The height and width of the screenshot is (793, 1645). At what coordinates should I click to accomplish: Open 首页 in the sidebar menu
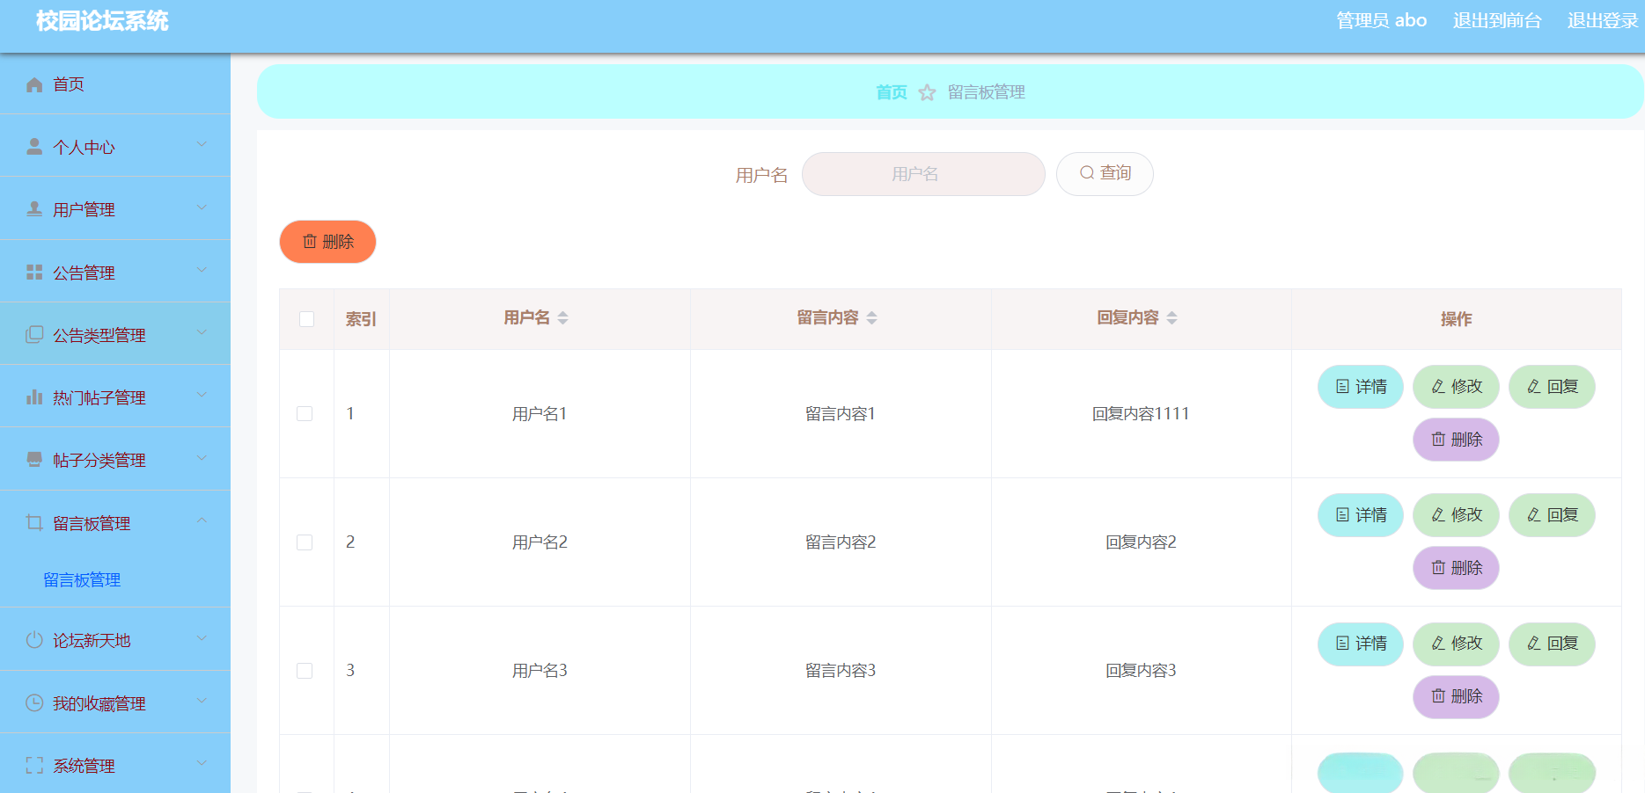(x=115, y=84)
